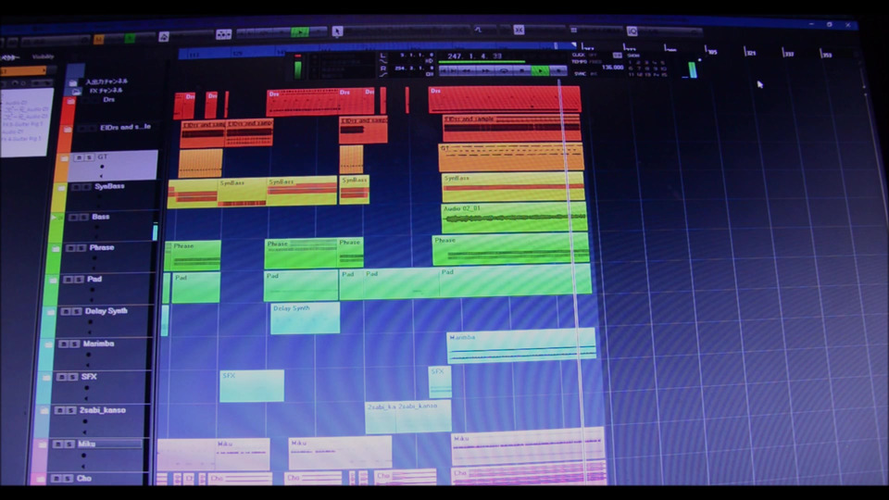
Task: Click the transport Record button
Action: click(x=558, y=71)
